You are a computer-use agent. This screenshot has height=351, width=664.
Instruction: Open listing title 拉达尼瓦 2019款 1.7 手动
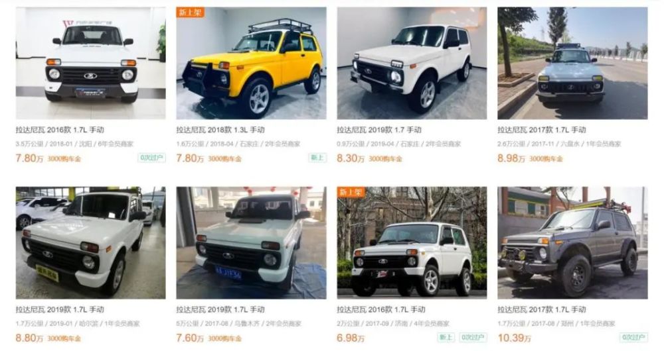click(379, 130)
